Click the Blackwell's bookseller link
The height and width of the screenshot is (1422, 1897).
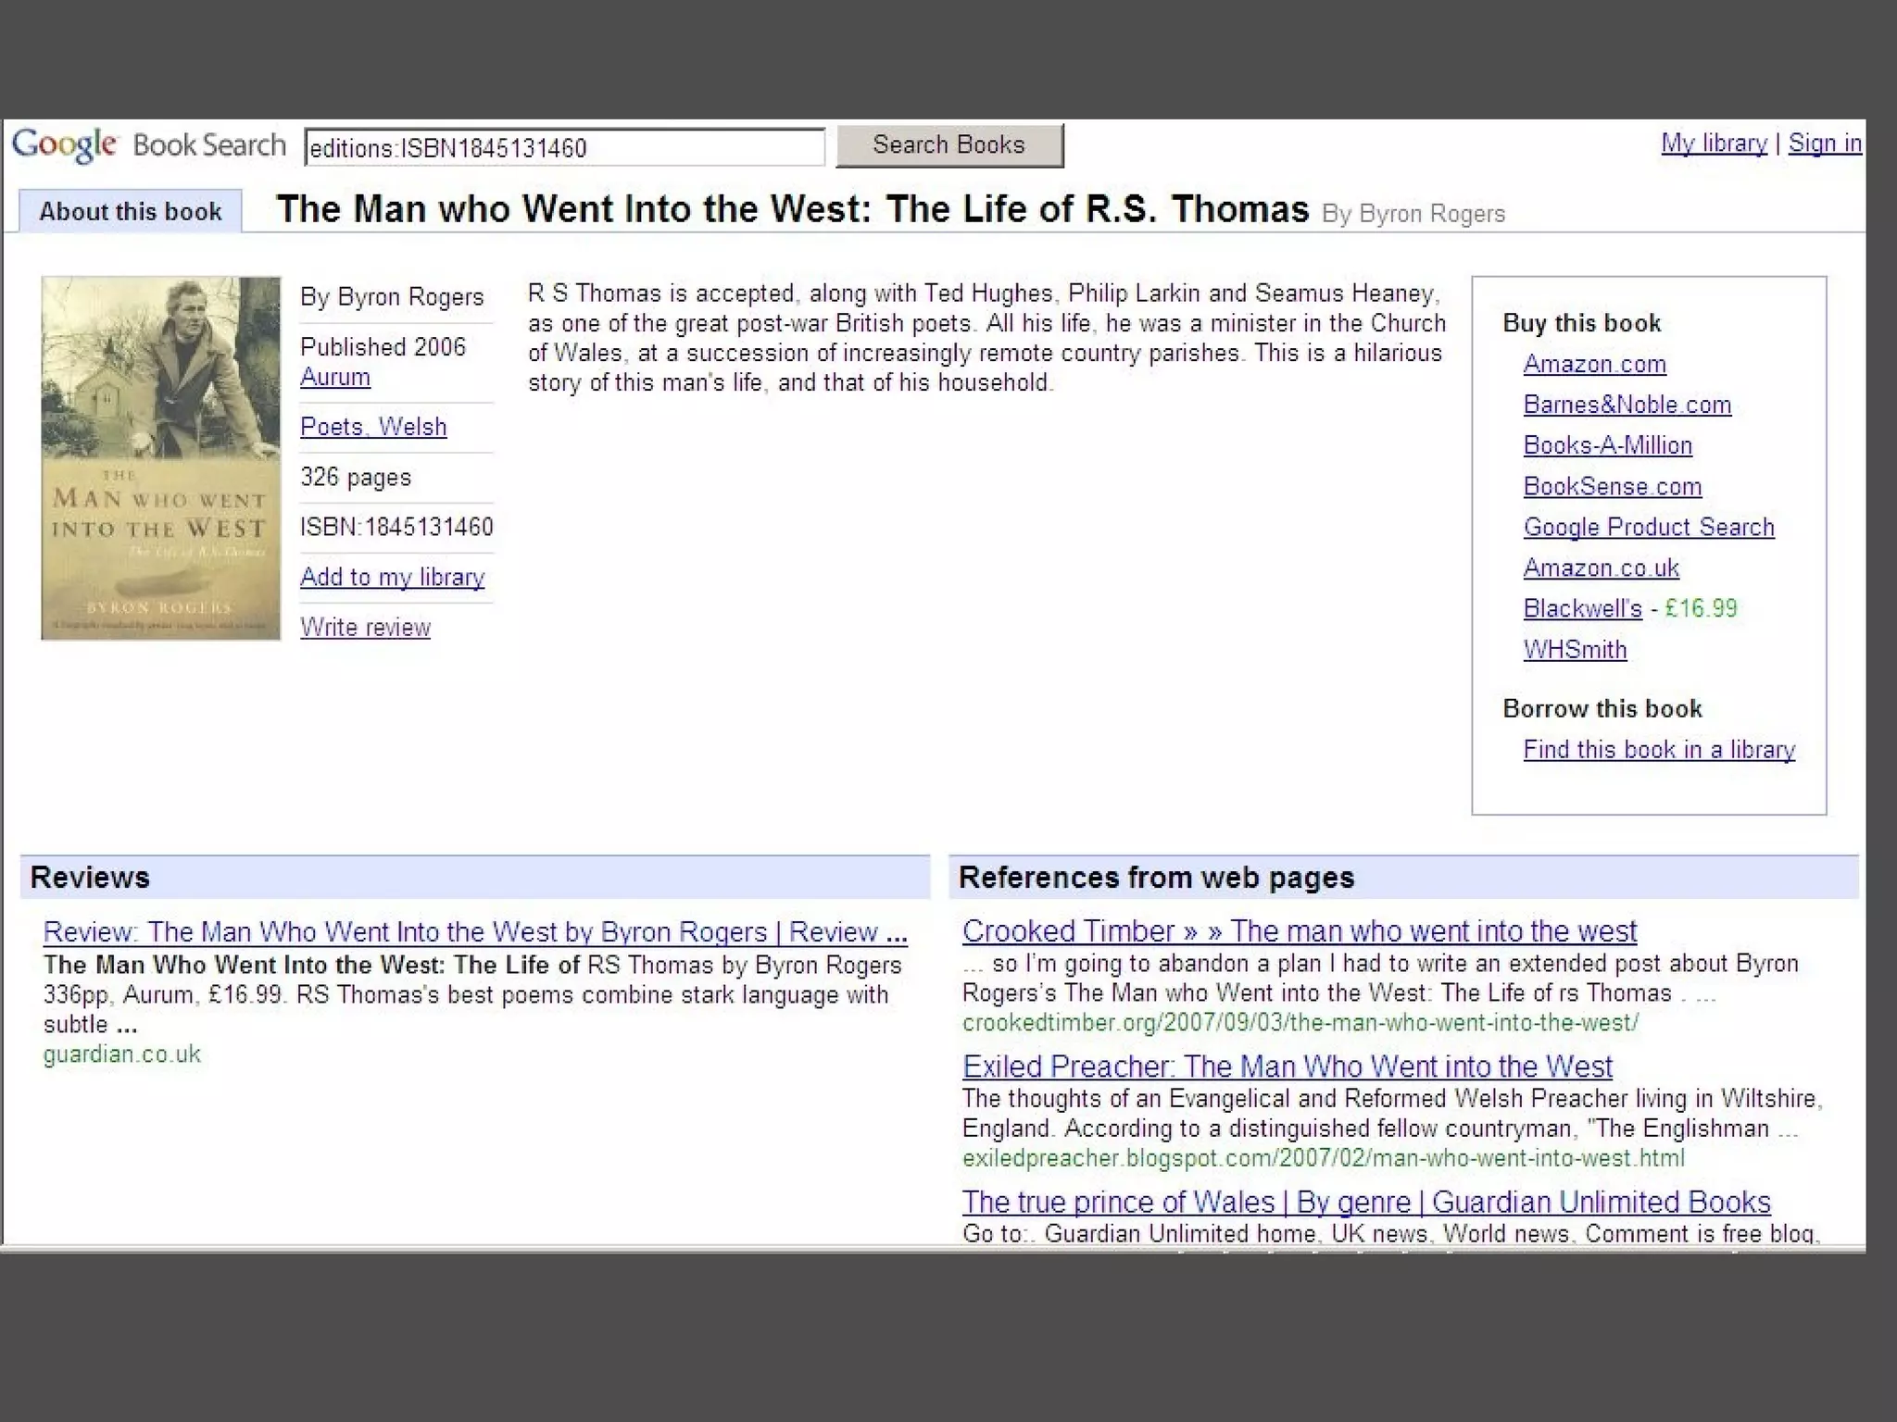click(1582, 608)
